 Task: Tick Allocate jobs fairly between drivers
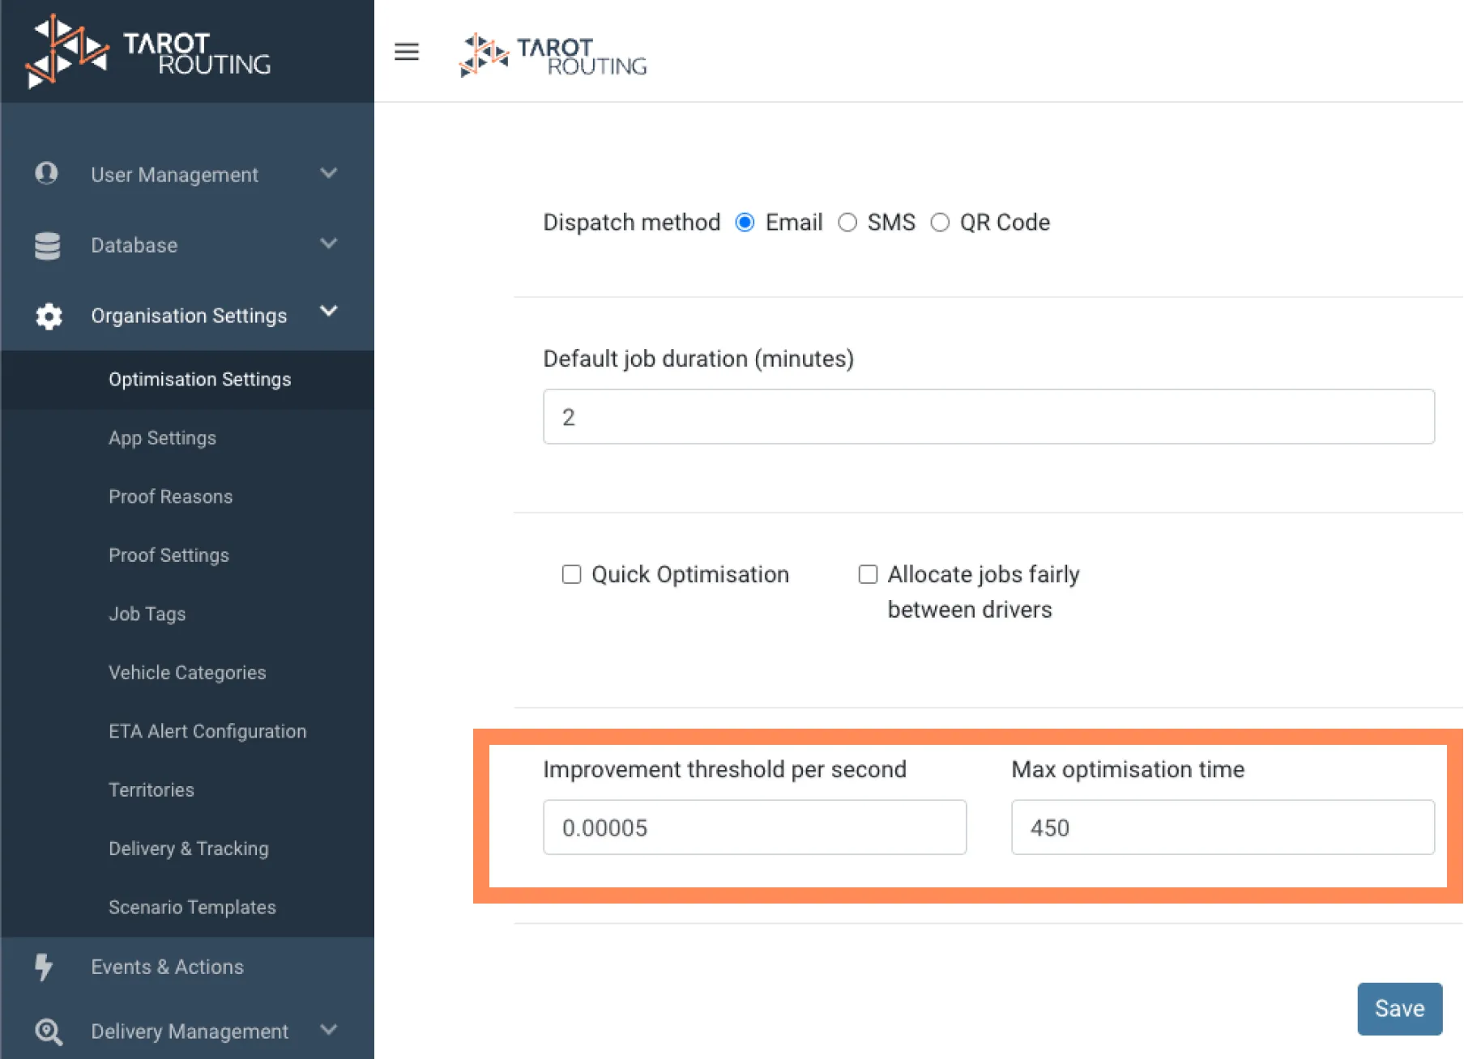pos(868,574)
